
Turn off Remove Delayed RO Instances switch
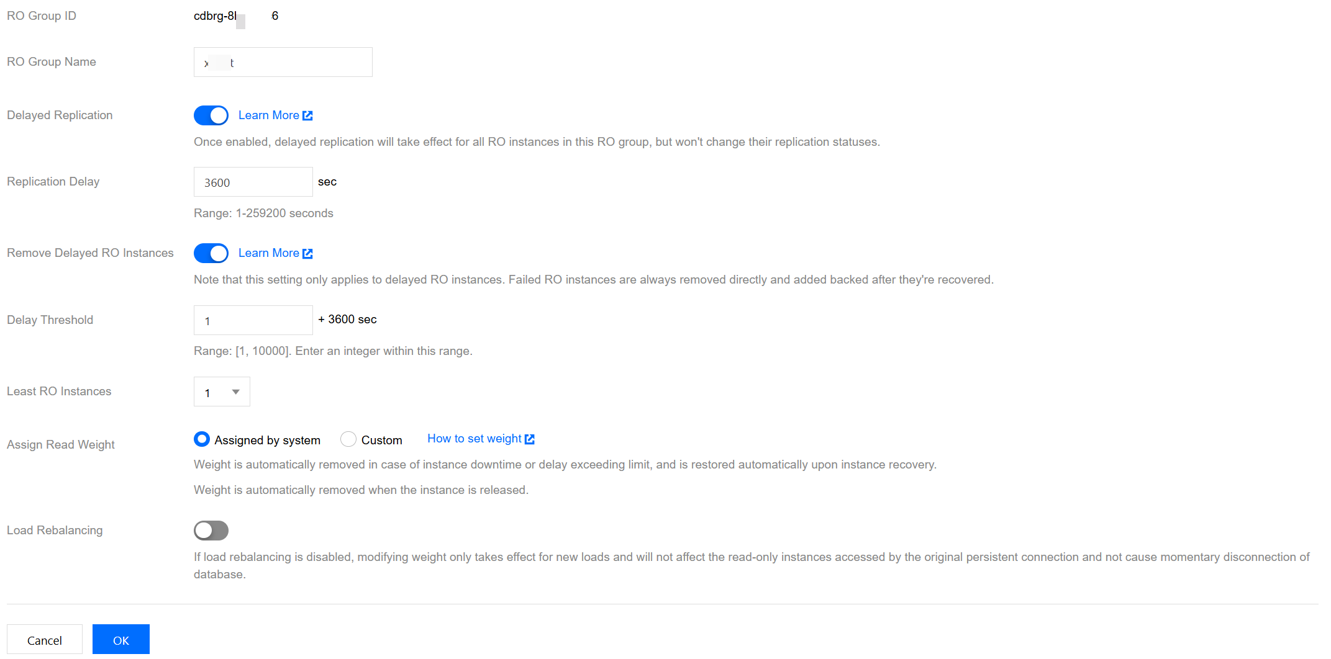click(211, 253)
